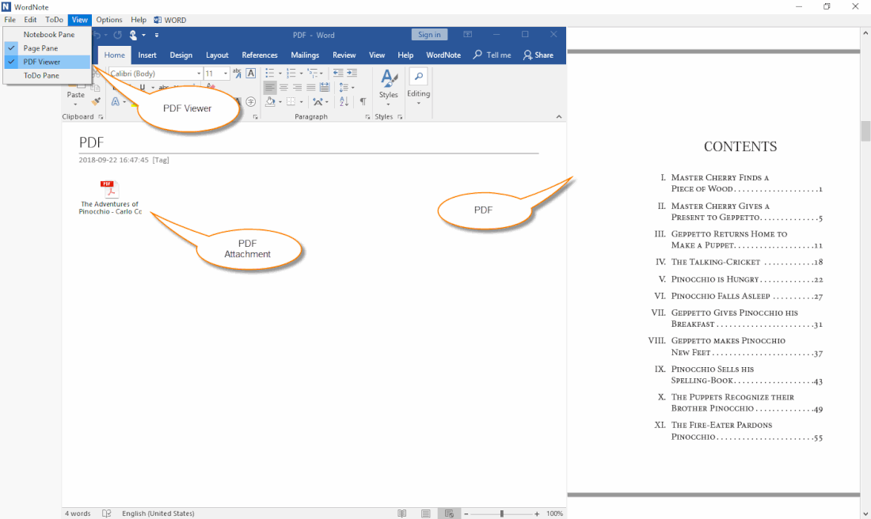871x519 pixels.
Task: Click the Decrease Indent icon
Action: [338, 73]
